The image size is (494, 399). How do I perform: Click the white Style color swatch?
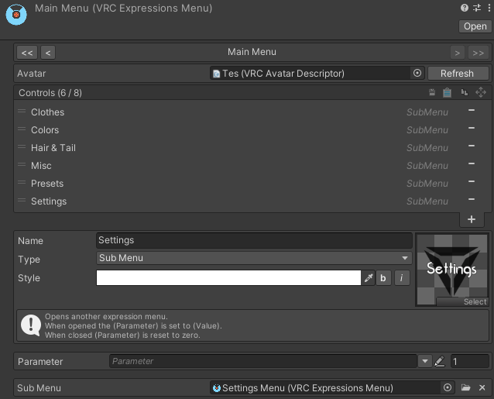[x=228, y=277]
